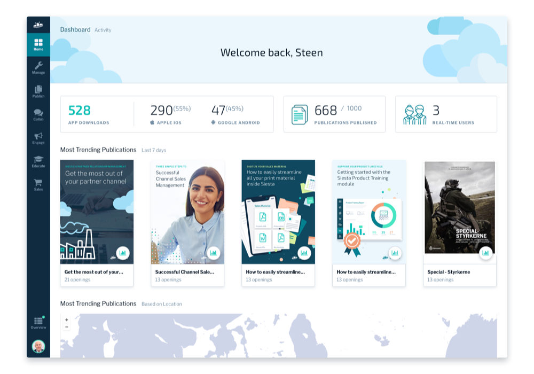
Task: Click the 'Successful Channel Sale...' title
Action: [x=185, y=272]
